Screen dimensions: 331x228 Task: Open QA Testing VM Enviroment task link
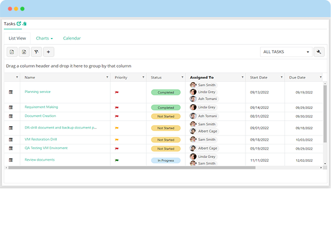(46, 148)
